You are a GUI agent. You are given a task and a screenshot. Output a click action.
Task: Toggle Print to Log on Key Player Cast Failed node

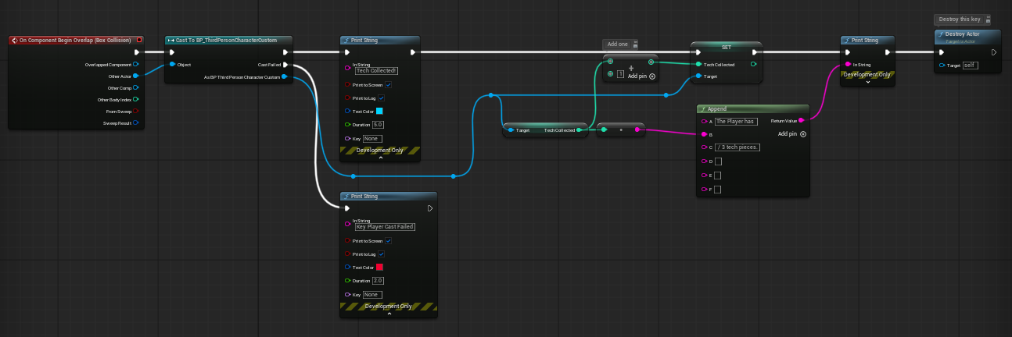381,254
